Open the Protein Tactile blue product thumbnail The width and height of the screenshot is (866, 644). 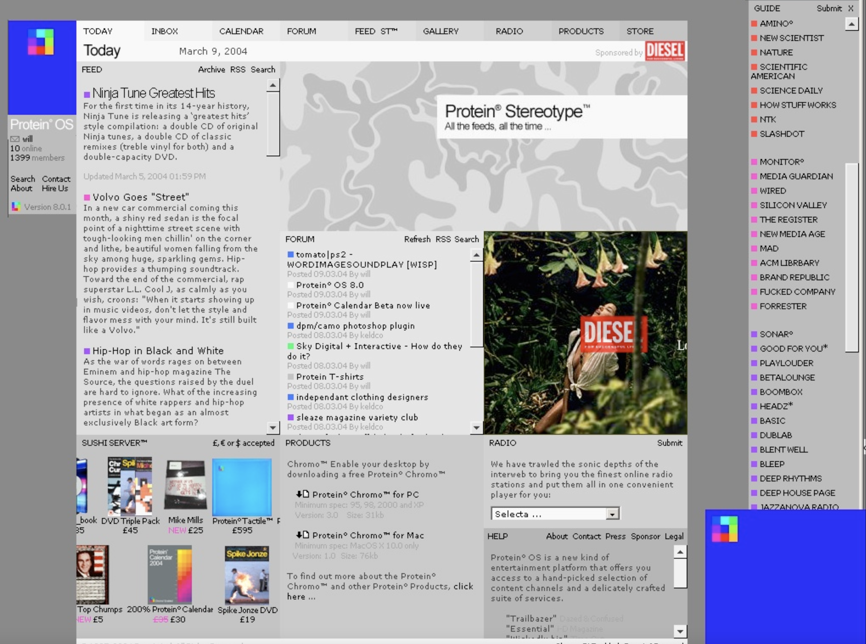(x=242, y=487)
